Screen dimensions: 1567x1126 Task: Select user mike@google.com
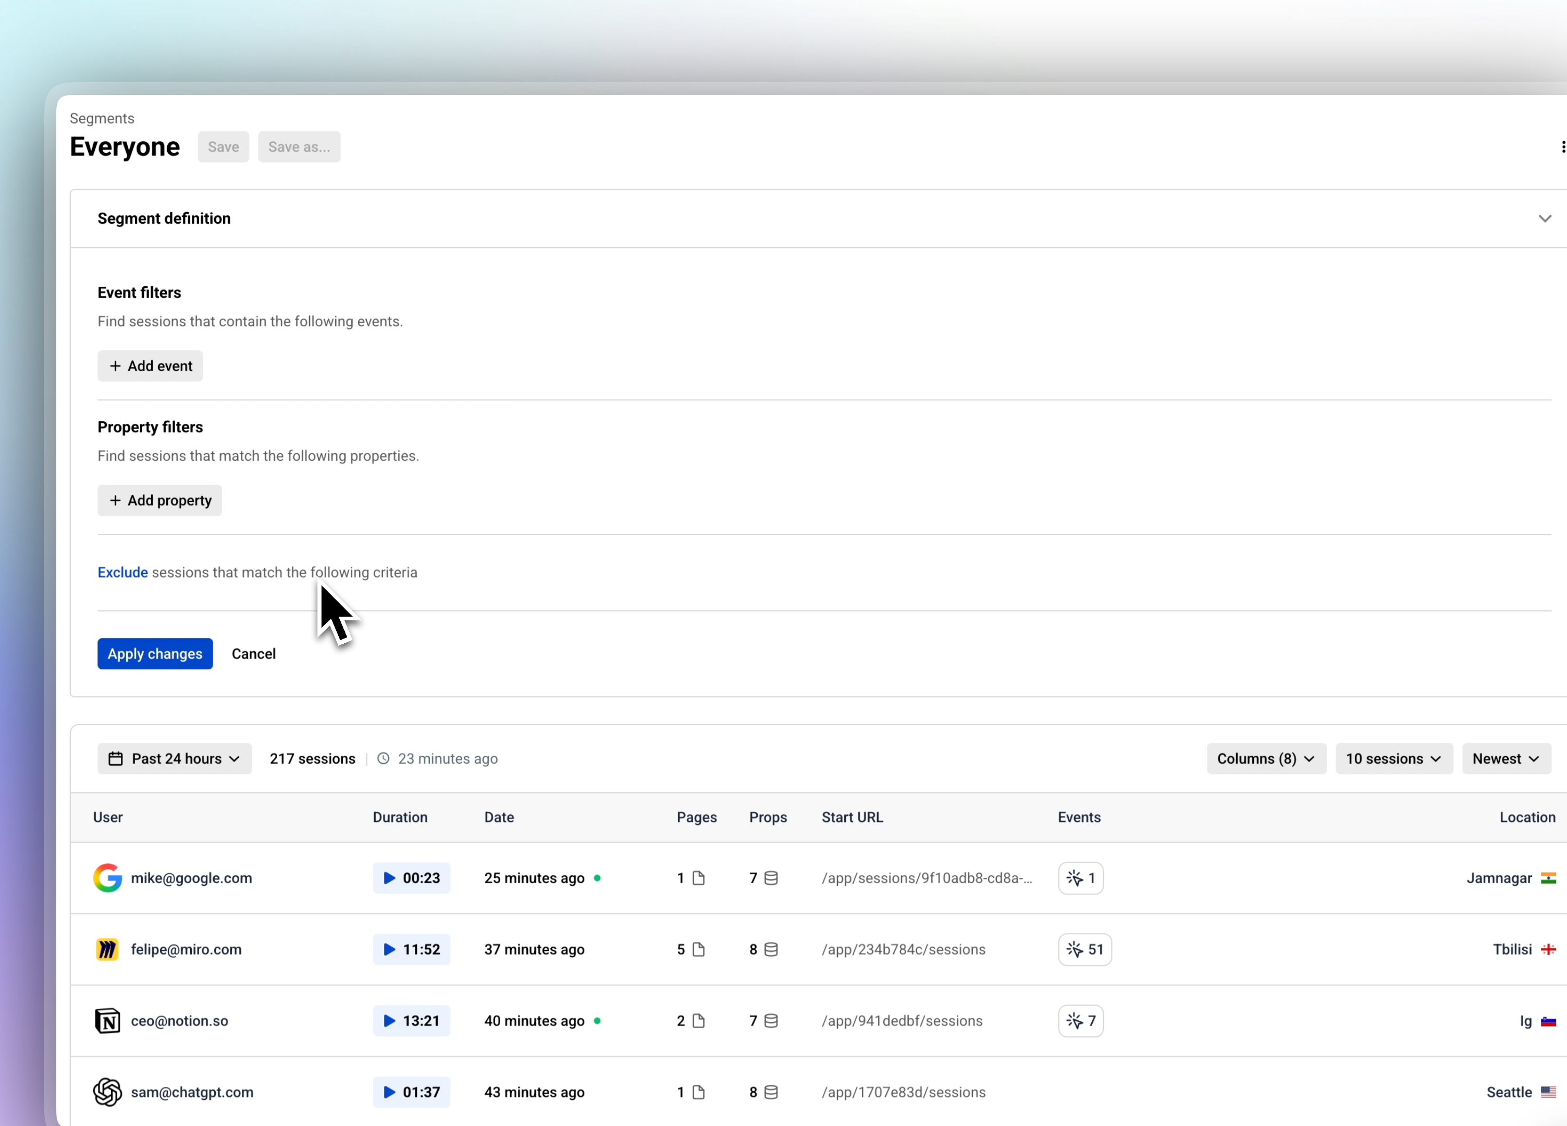click(191, 878)
